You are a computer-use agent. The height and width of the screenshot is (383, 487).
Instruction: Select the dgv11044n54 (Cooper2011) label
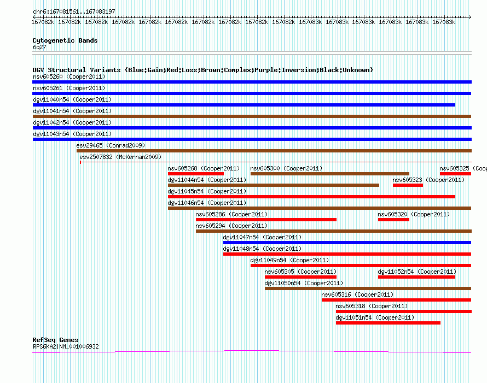207,180
